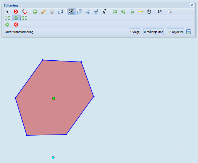Click the '13 objekter' status button
This screenshot has width=198, height=163.
tap(175, 32)
